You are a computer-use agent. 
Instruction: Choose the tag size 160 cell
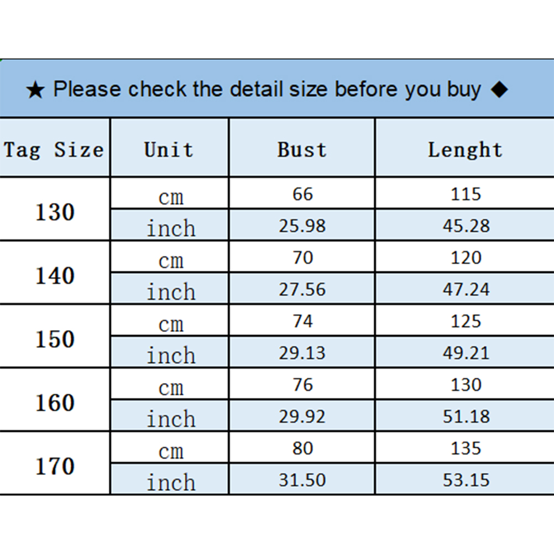(x=55, y=403)
